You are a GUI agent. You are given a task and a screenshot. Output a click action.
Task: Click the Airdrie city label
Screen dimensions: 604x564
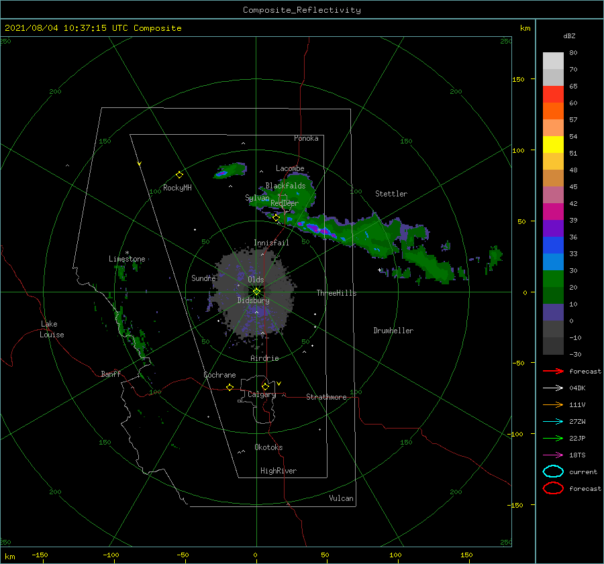coord(264,358)
